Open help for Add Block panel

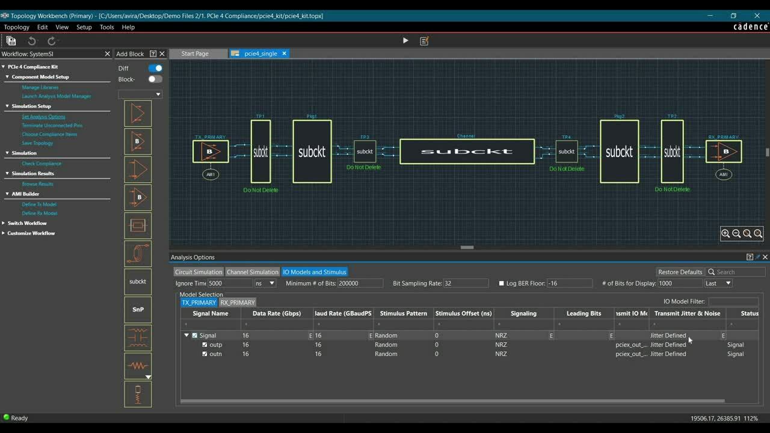153,54
